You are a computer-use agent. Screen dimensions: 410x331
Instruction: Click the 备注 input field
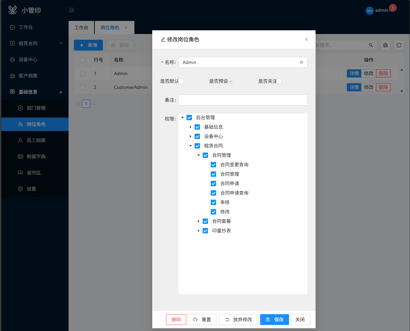pyautogui.click(x=243, y=100)
